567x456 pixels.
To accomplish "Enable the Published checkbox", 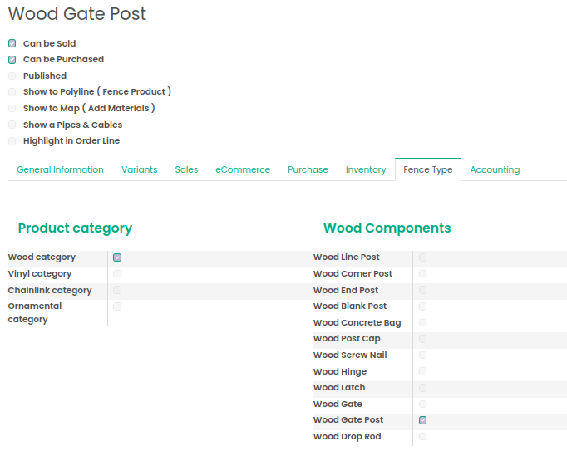I will 12,76.
